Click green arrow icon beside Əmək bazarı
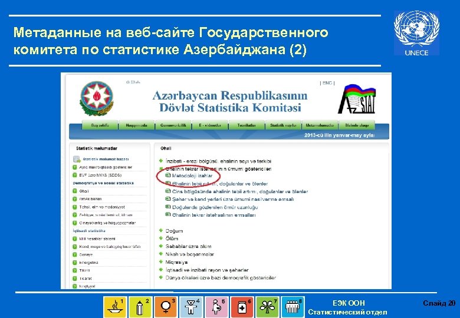 coord(74,199)
